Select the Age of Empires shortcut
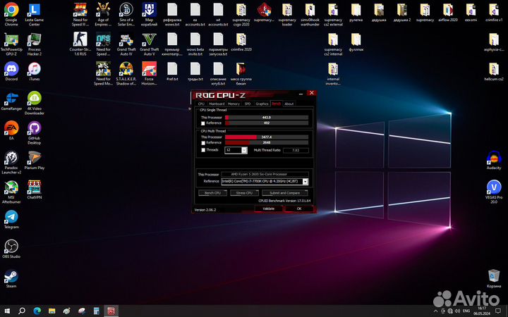This screenshot has height=317, width=508. tap(103, 14)
